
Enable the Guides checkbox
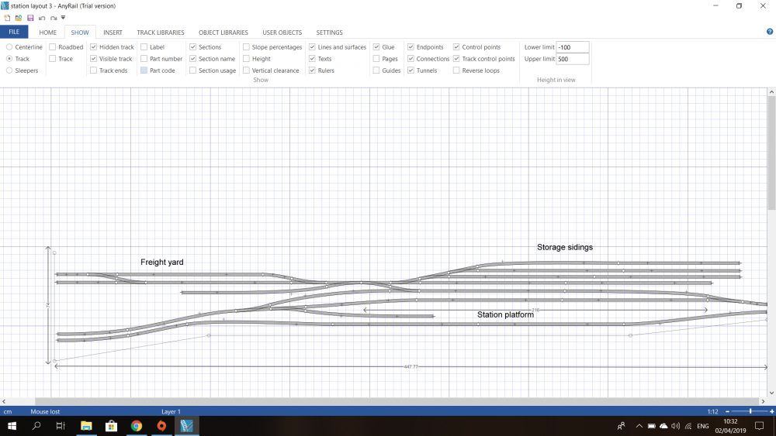click(x=376, y=70)
